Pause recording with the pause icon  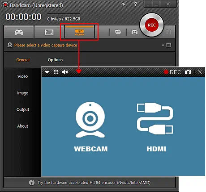click(x=169, y=32)
